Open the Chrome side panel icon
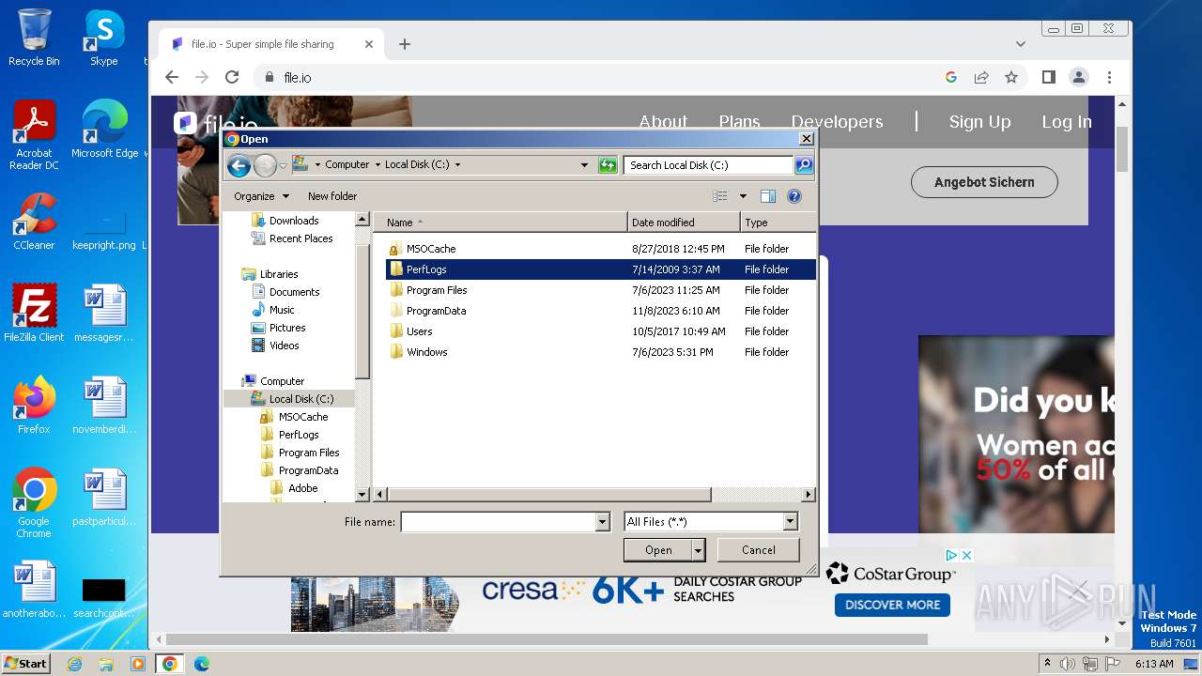1202x676 pixels. pyautogui.click(x=1049, y=78)
